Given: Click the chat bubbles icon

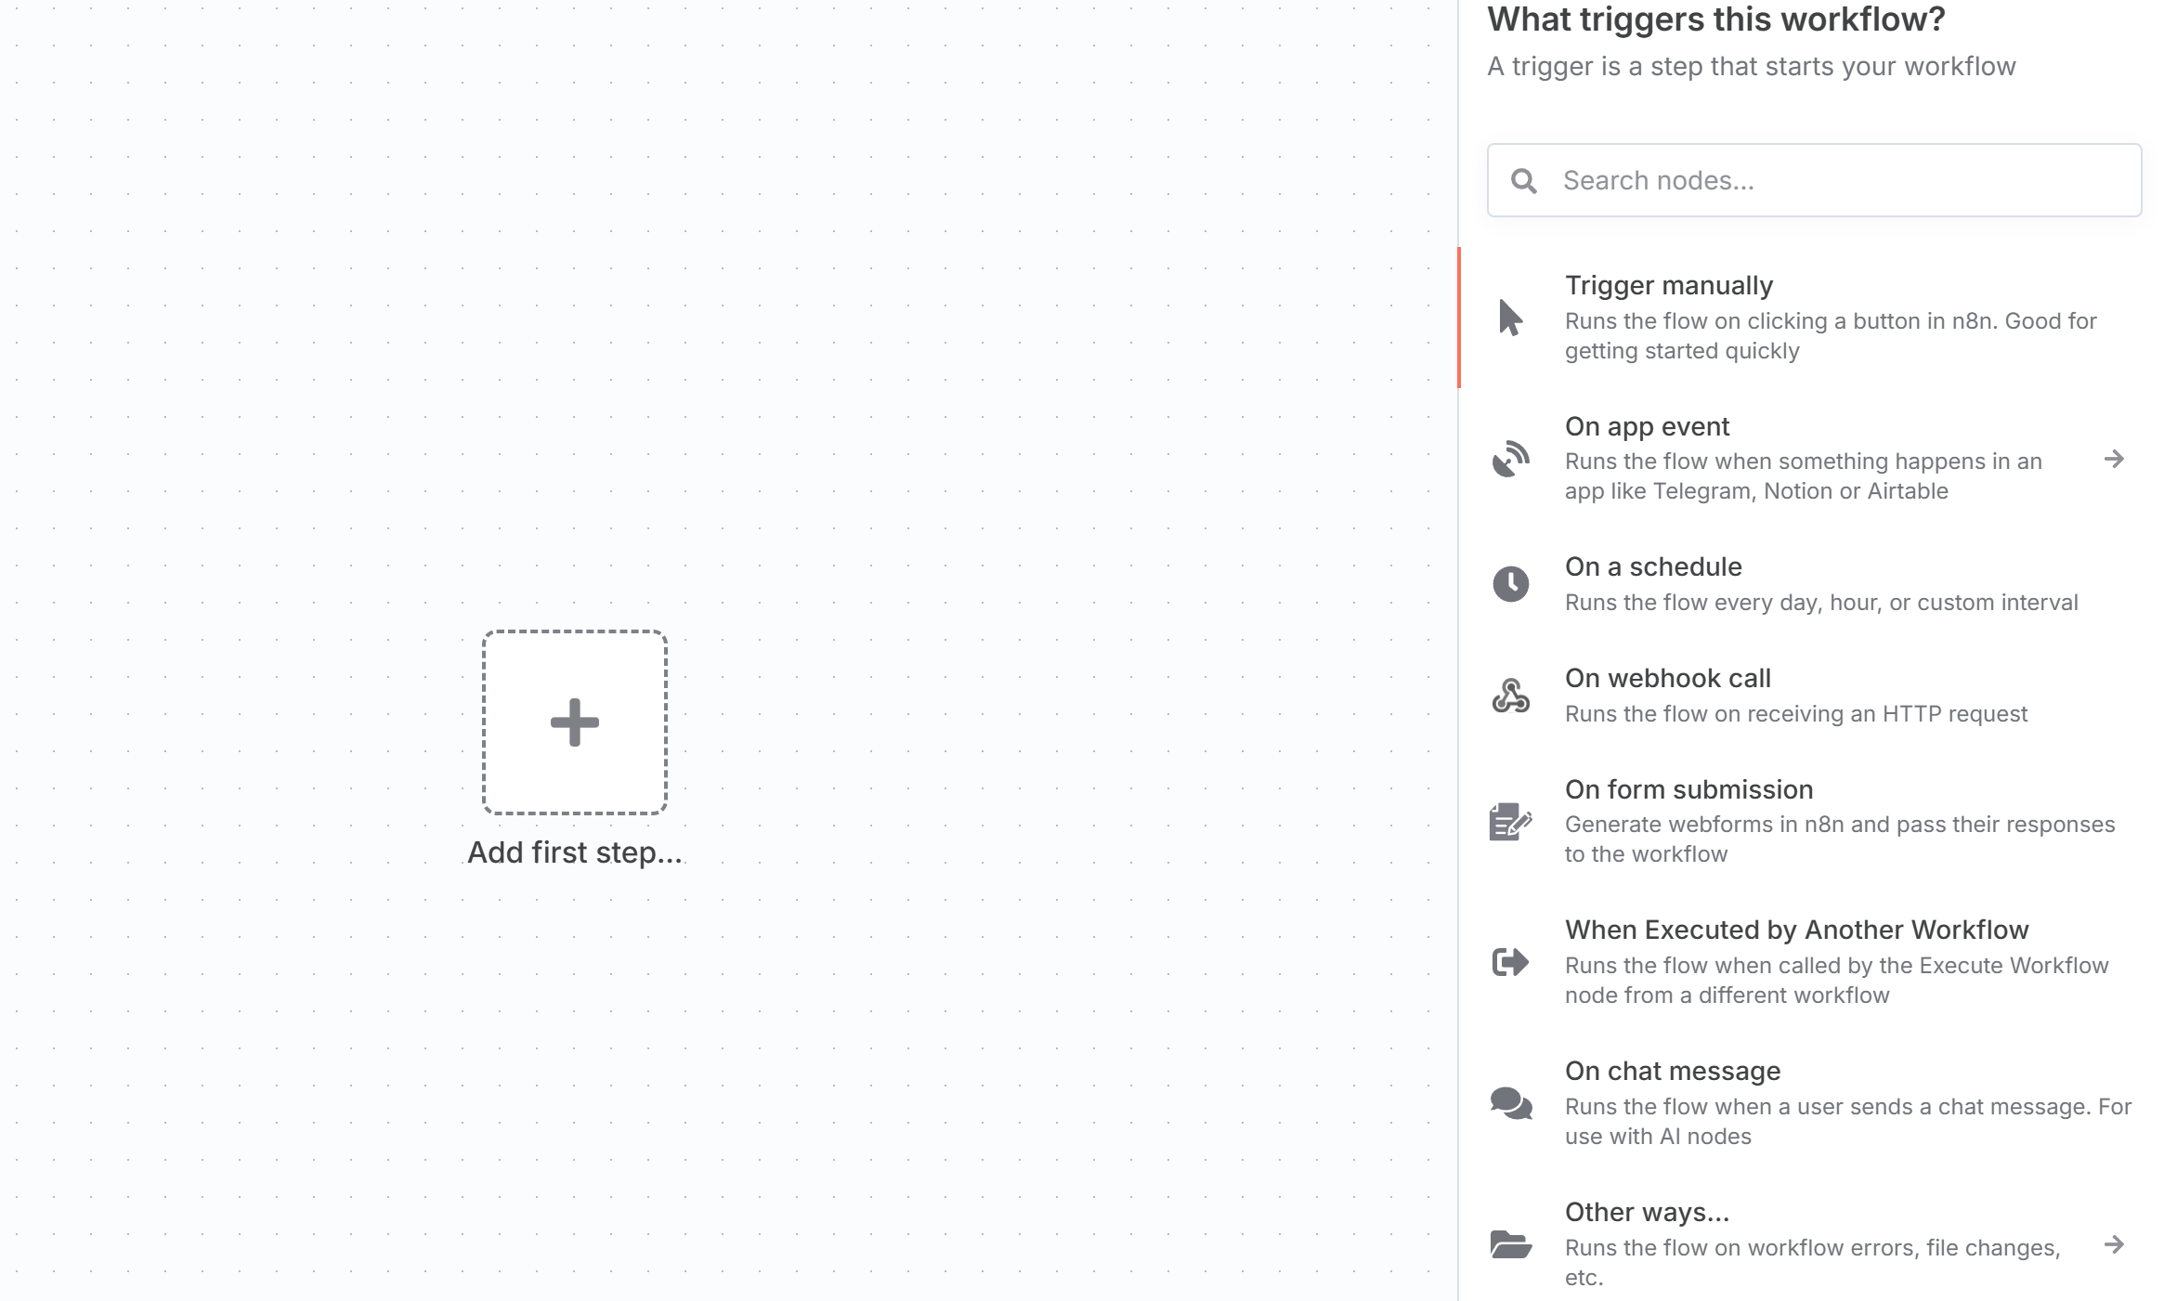Looking at the screenshot, I should pos(1510,1103).
